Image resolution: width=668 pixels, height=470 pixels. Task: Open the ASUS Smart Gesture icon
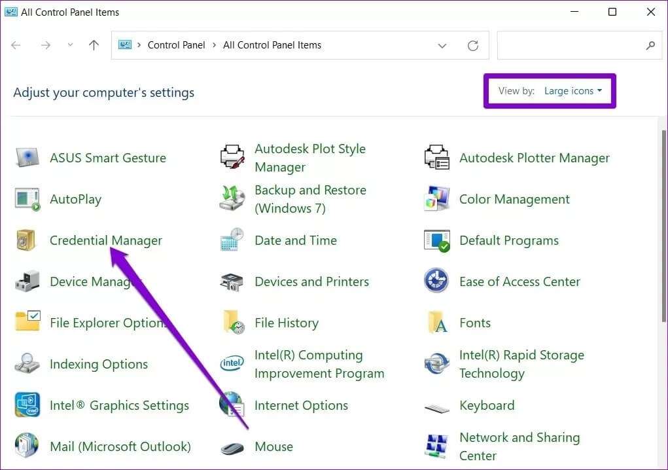pos(27,158)
